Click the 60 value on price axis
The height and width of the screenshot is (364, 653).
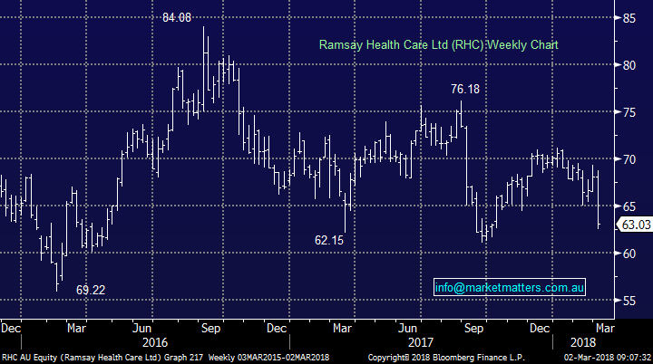[x=629, y=254]
